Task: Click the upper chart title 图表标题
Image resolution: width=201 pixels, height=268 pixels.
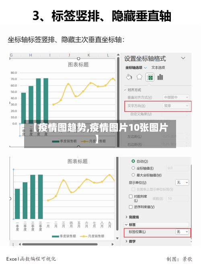Action: point(78,65)
